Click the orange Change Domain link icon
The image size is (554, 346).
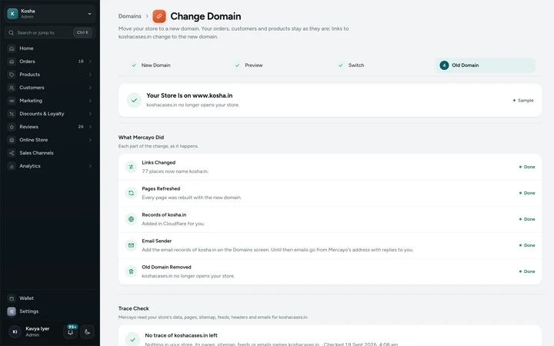pyautogui.click(x=159, y=16)
